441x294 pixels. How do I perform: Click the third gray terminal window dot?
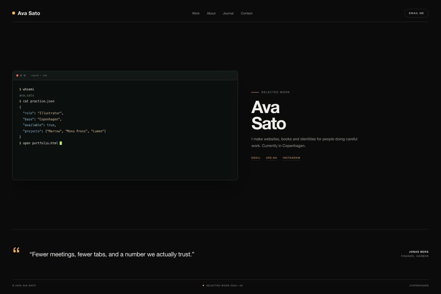click(x=25, y=75)
